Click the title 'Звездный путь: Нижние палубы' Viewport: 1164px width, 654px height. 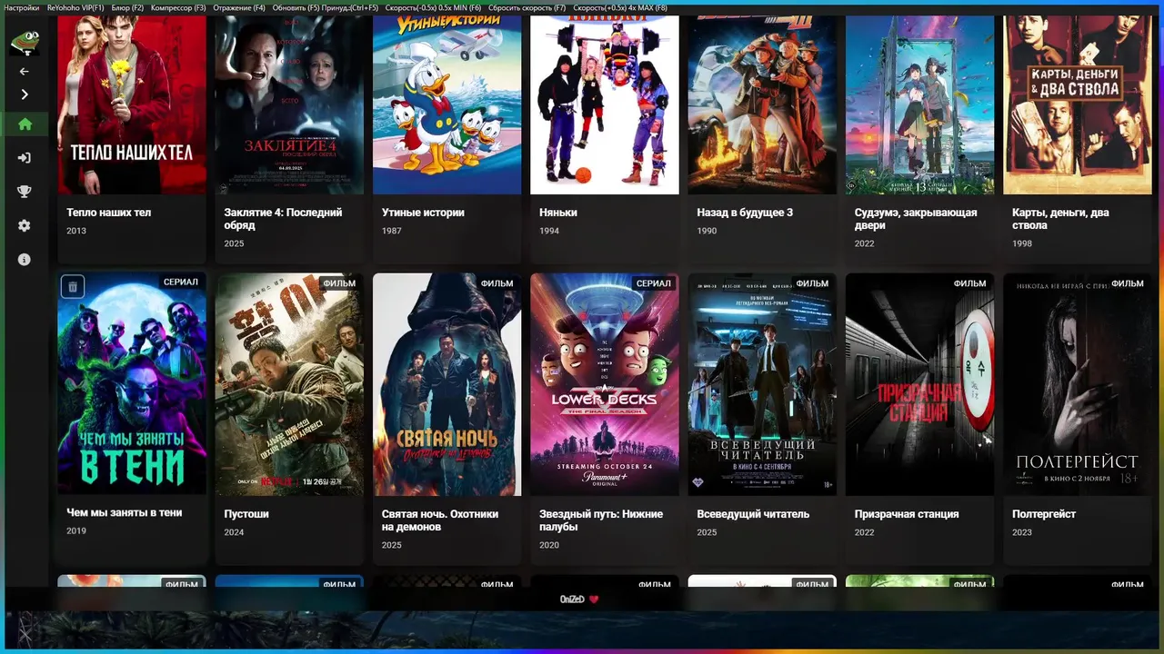pos(601,520)
